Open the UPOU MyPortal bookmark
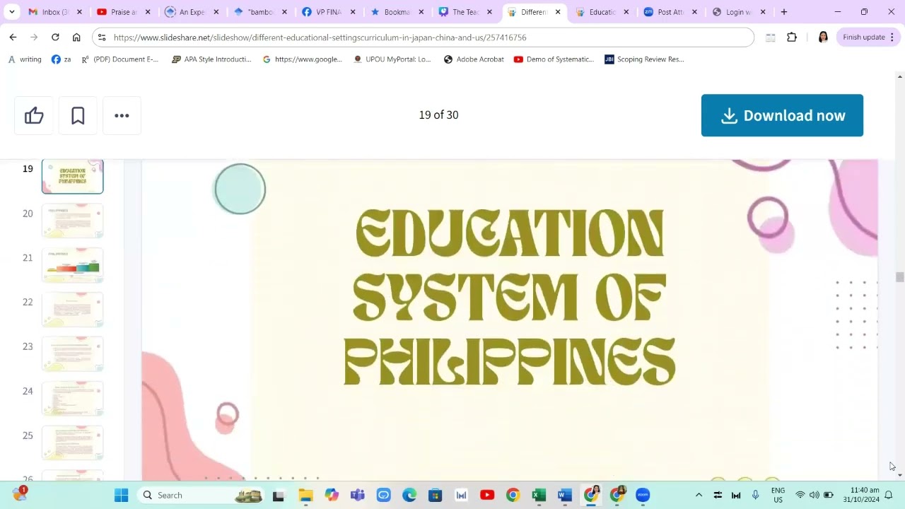This screenshot has width=905, height=509. [392, 59]
